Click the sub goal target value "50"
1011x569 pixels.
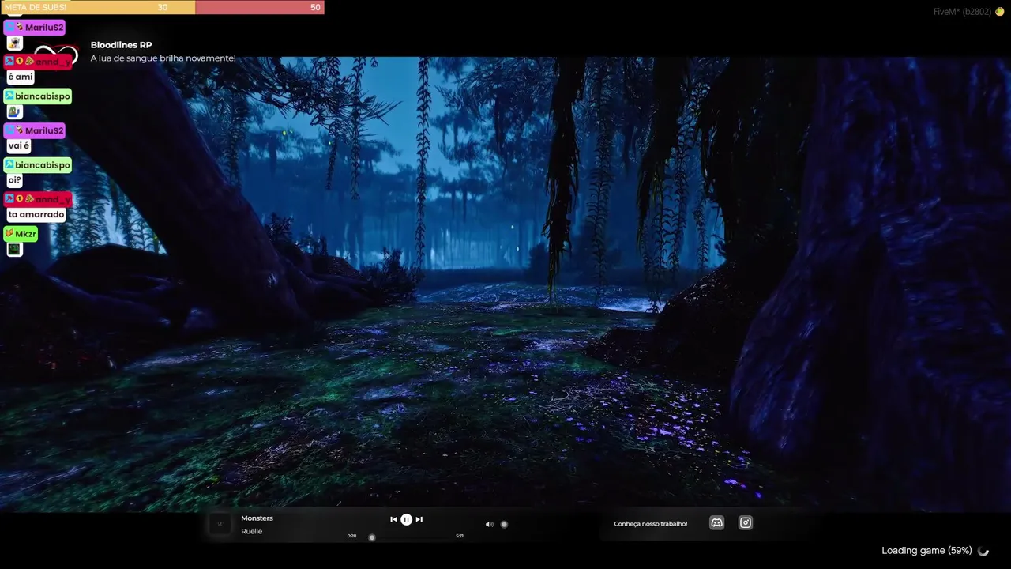[x=315, y=7]
